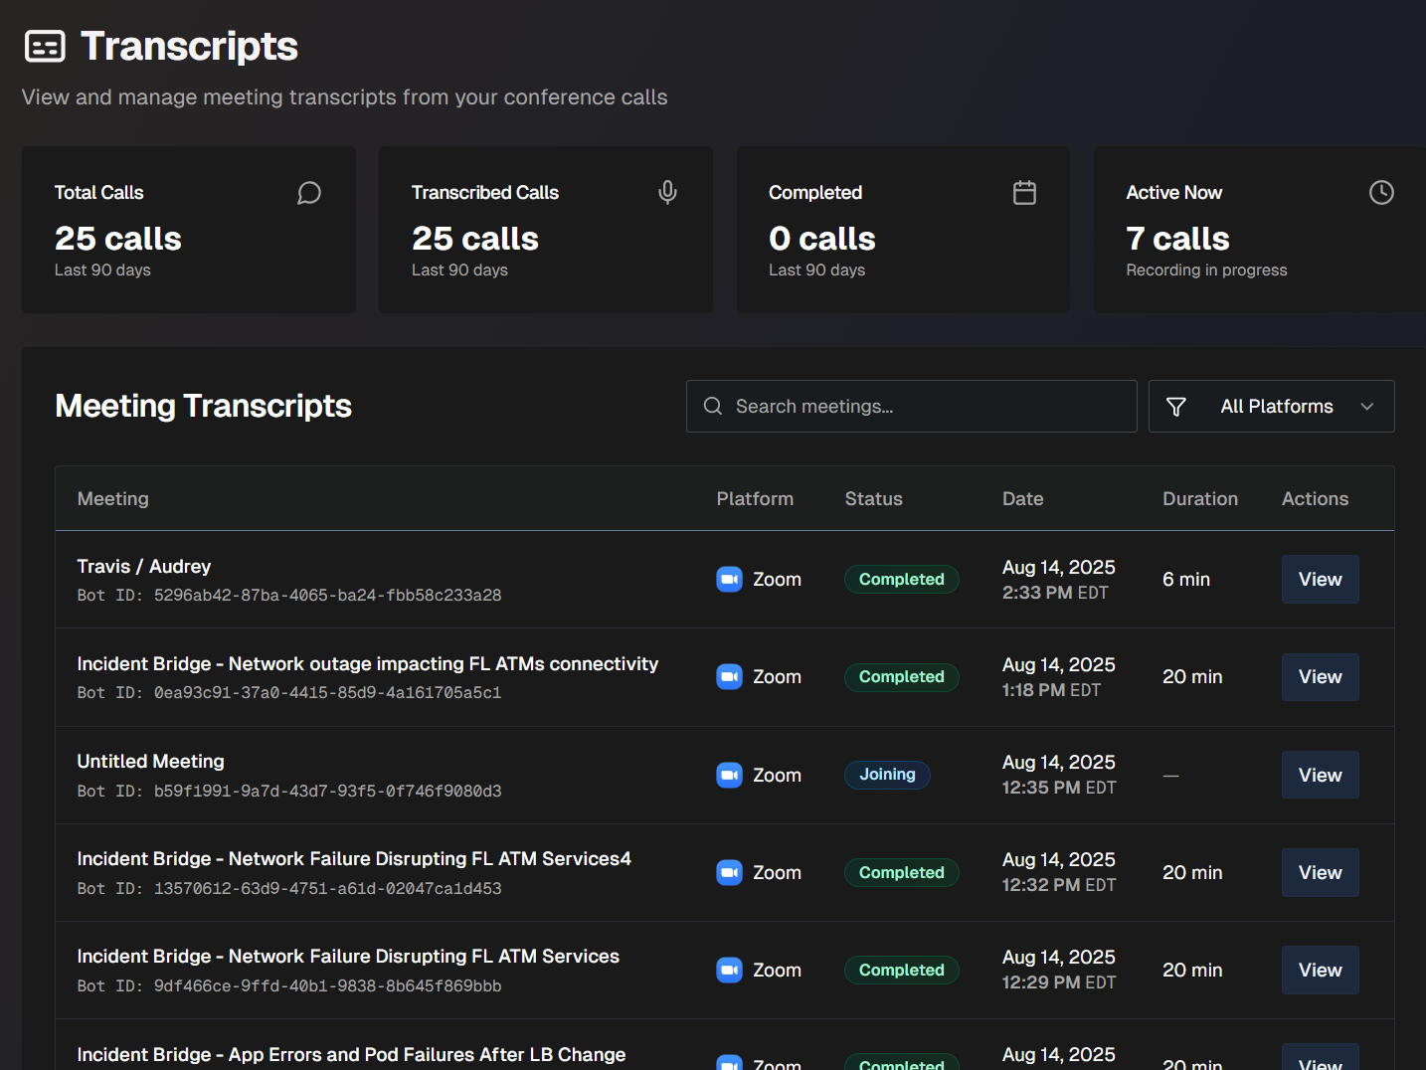The height and width of the screenshot is (1070, 1426).
Task: Click the filter funnel icon beside All Platforms
Action: [1176, 406]
